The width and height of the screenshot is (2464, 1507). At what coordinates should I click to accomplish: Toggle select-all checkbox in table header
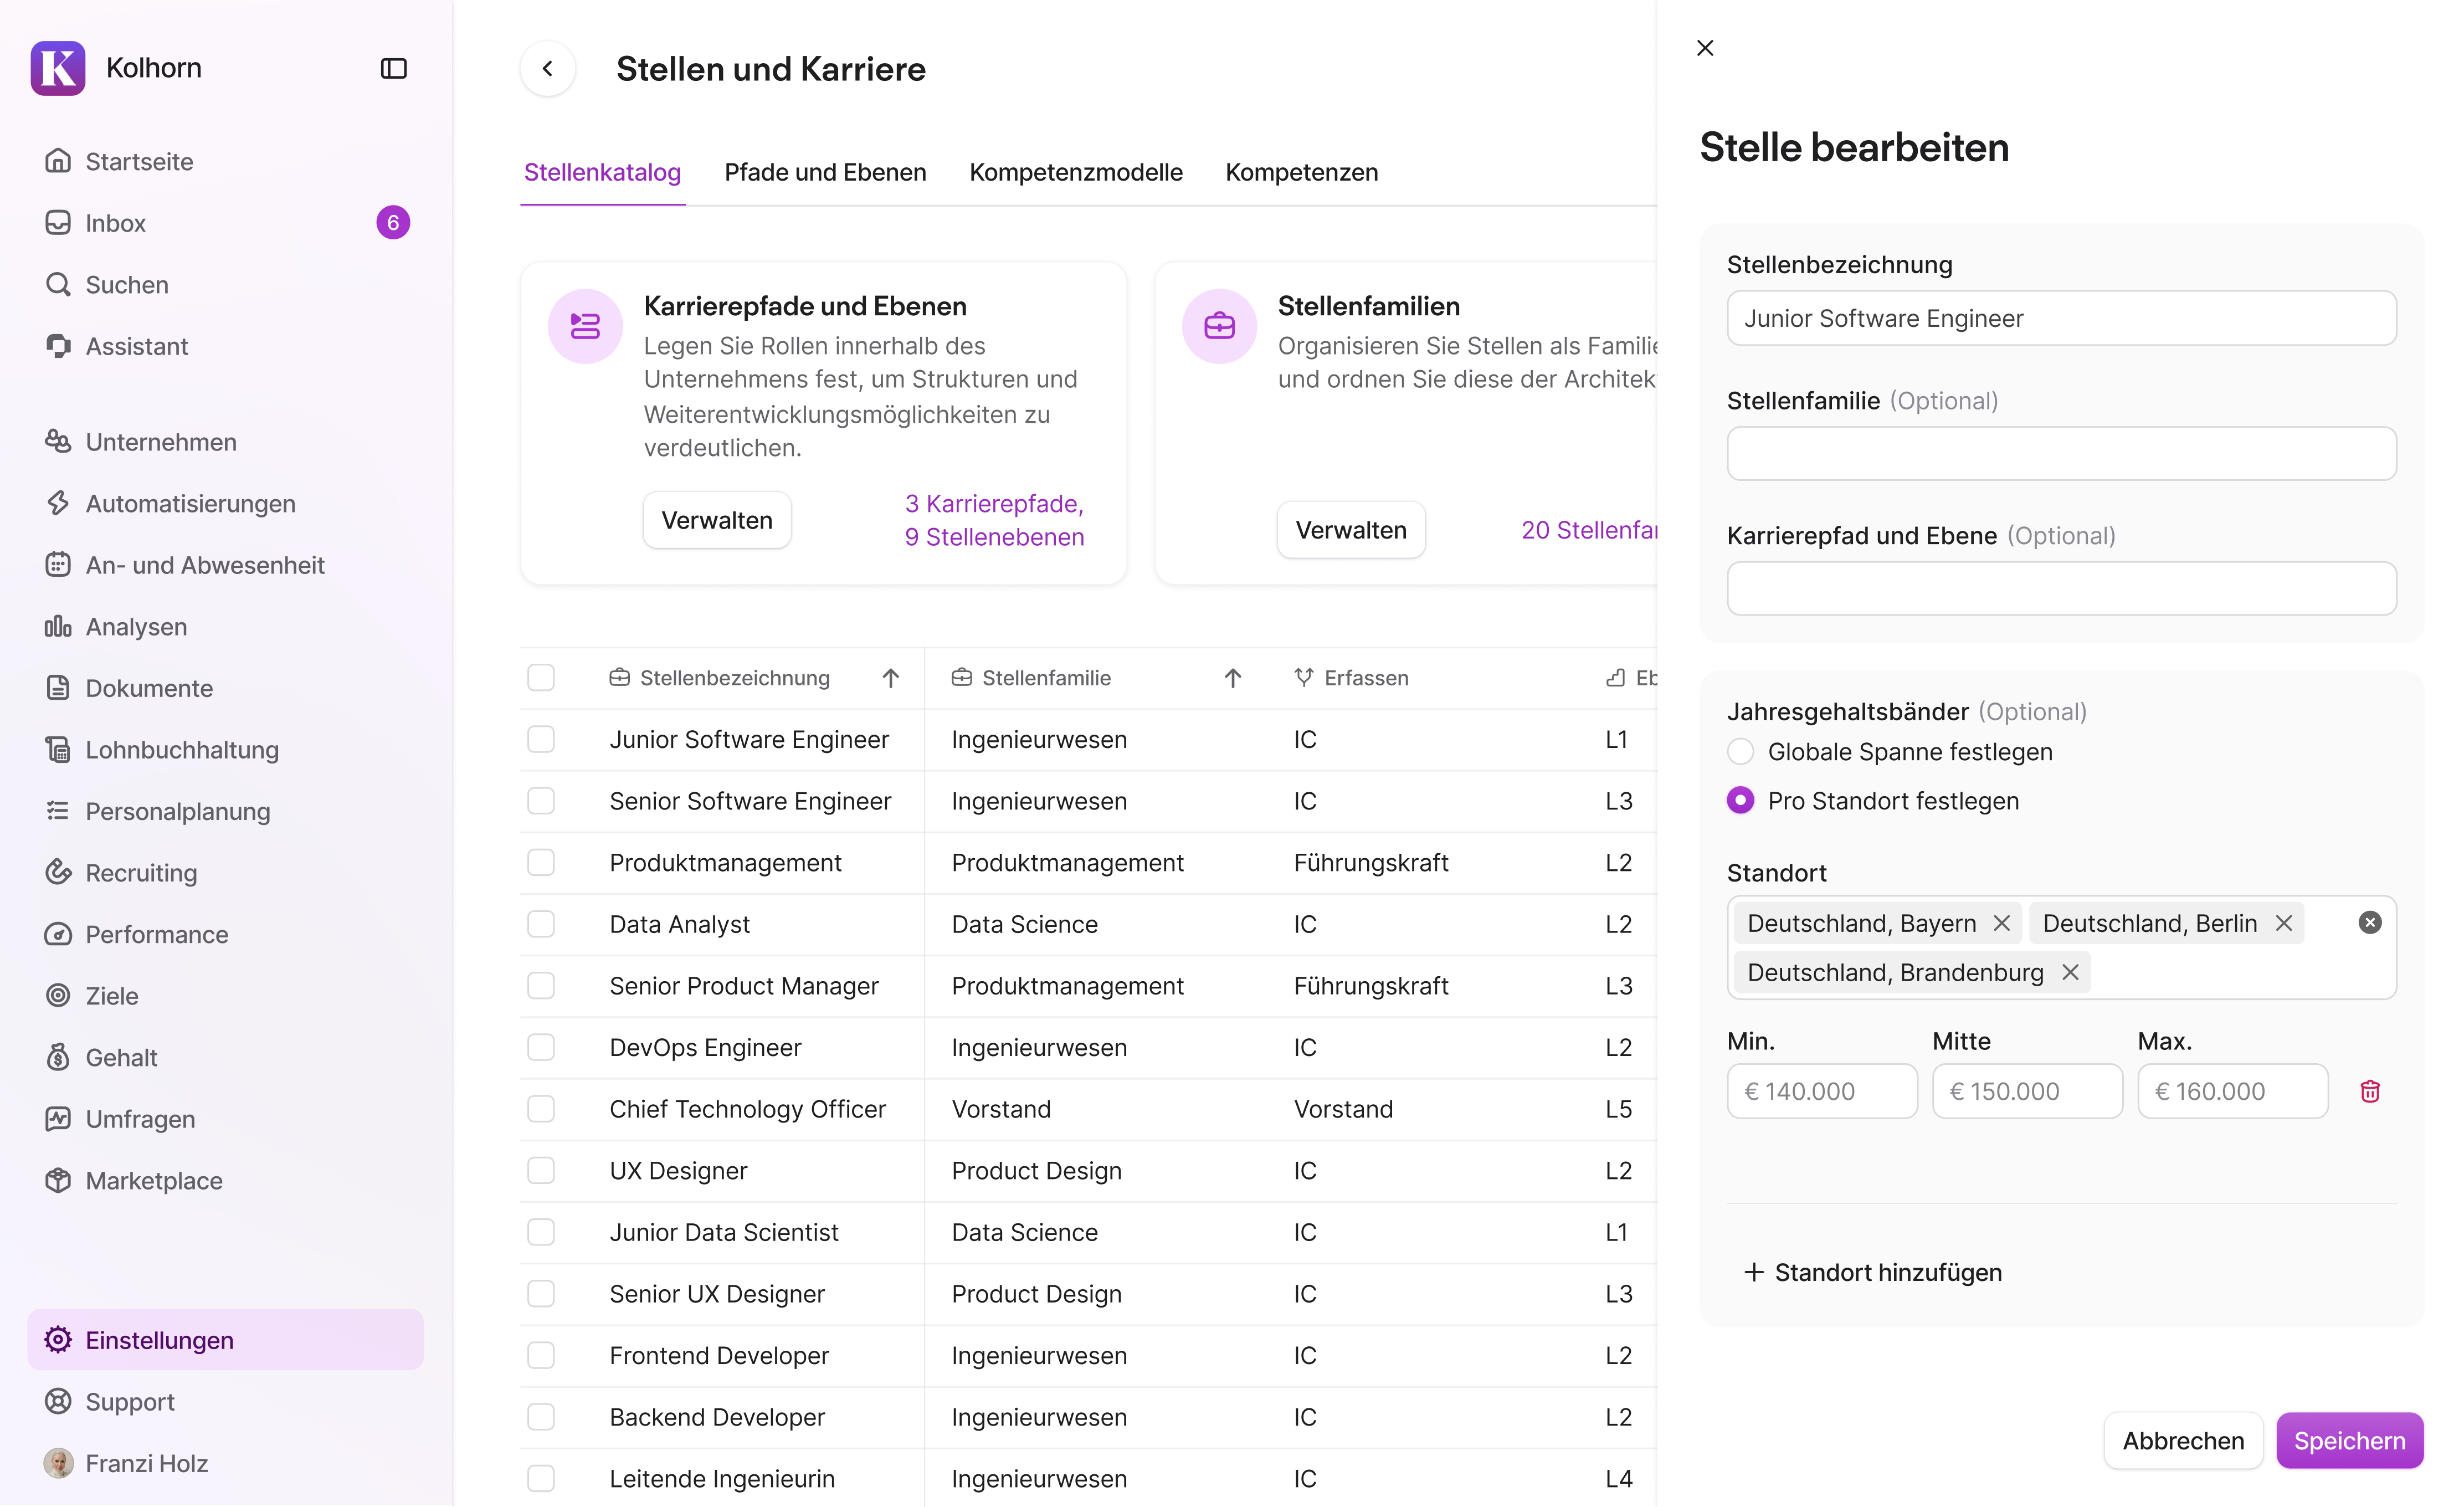(541, 678)
